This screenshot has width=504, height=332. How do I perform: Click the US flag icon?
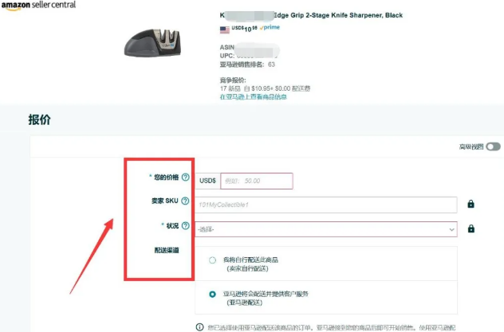pos(225,29)
